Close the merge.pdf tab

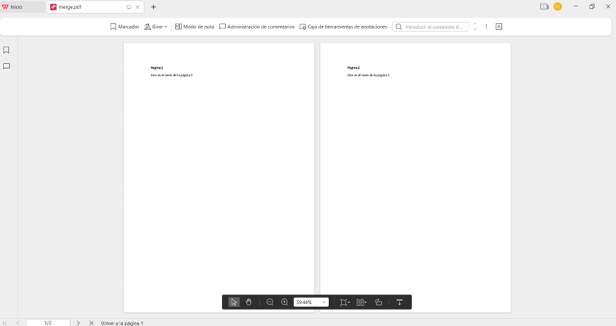[x=138, y=7]
